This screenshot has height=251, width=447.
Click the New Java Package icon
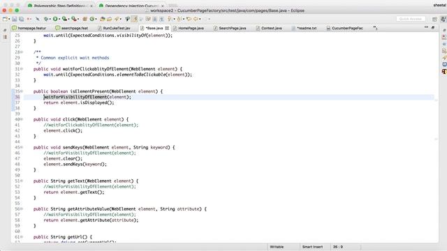85,19
